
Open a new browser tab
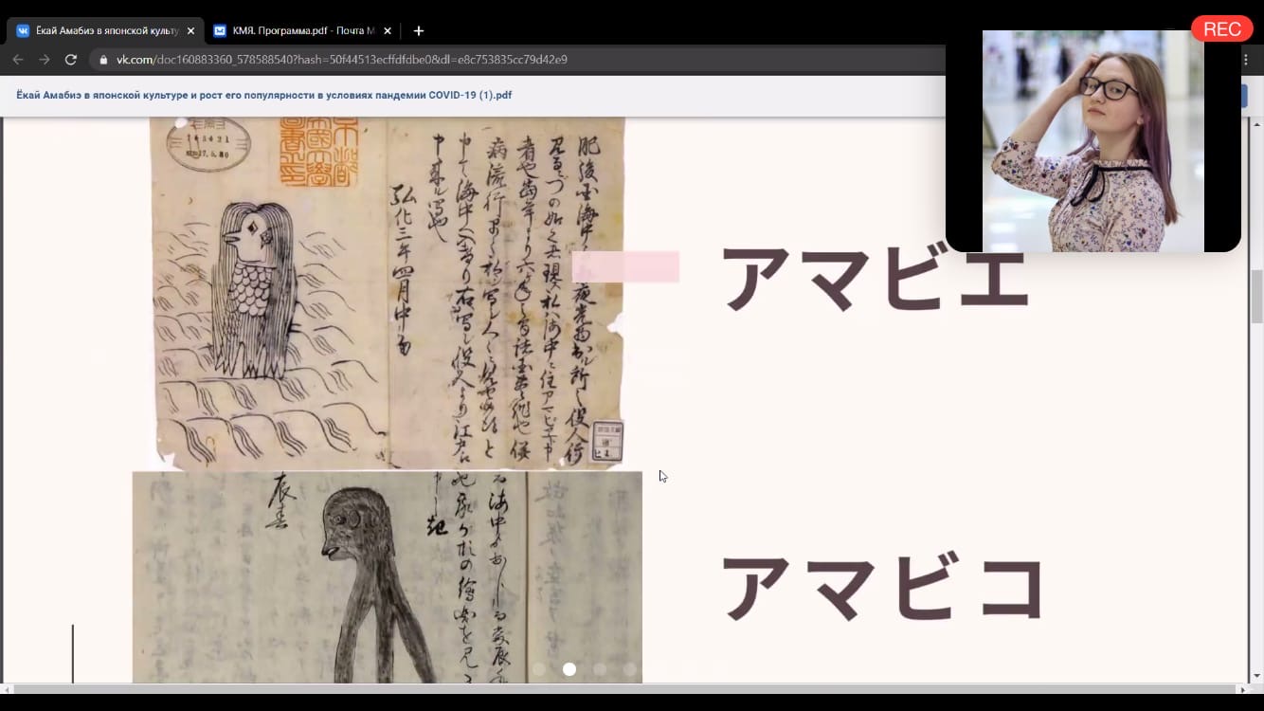(x=419, y=31)
